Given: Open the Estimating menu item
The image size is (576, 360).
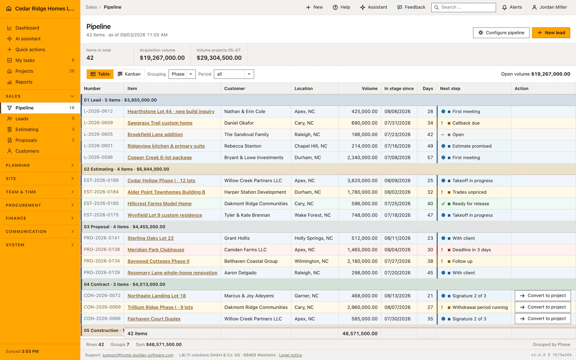Looking at the screenshot, I should pos(40,130).
